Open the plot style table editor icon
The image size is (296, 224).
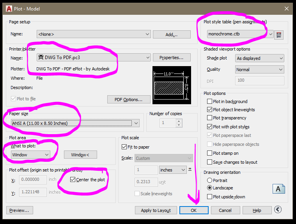pos(278,35)
